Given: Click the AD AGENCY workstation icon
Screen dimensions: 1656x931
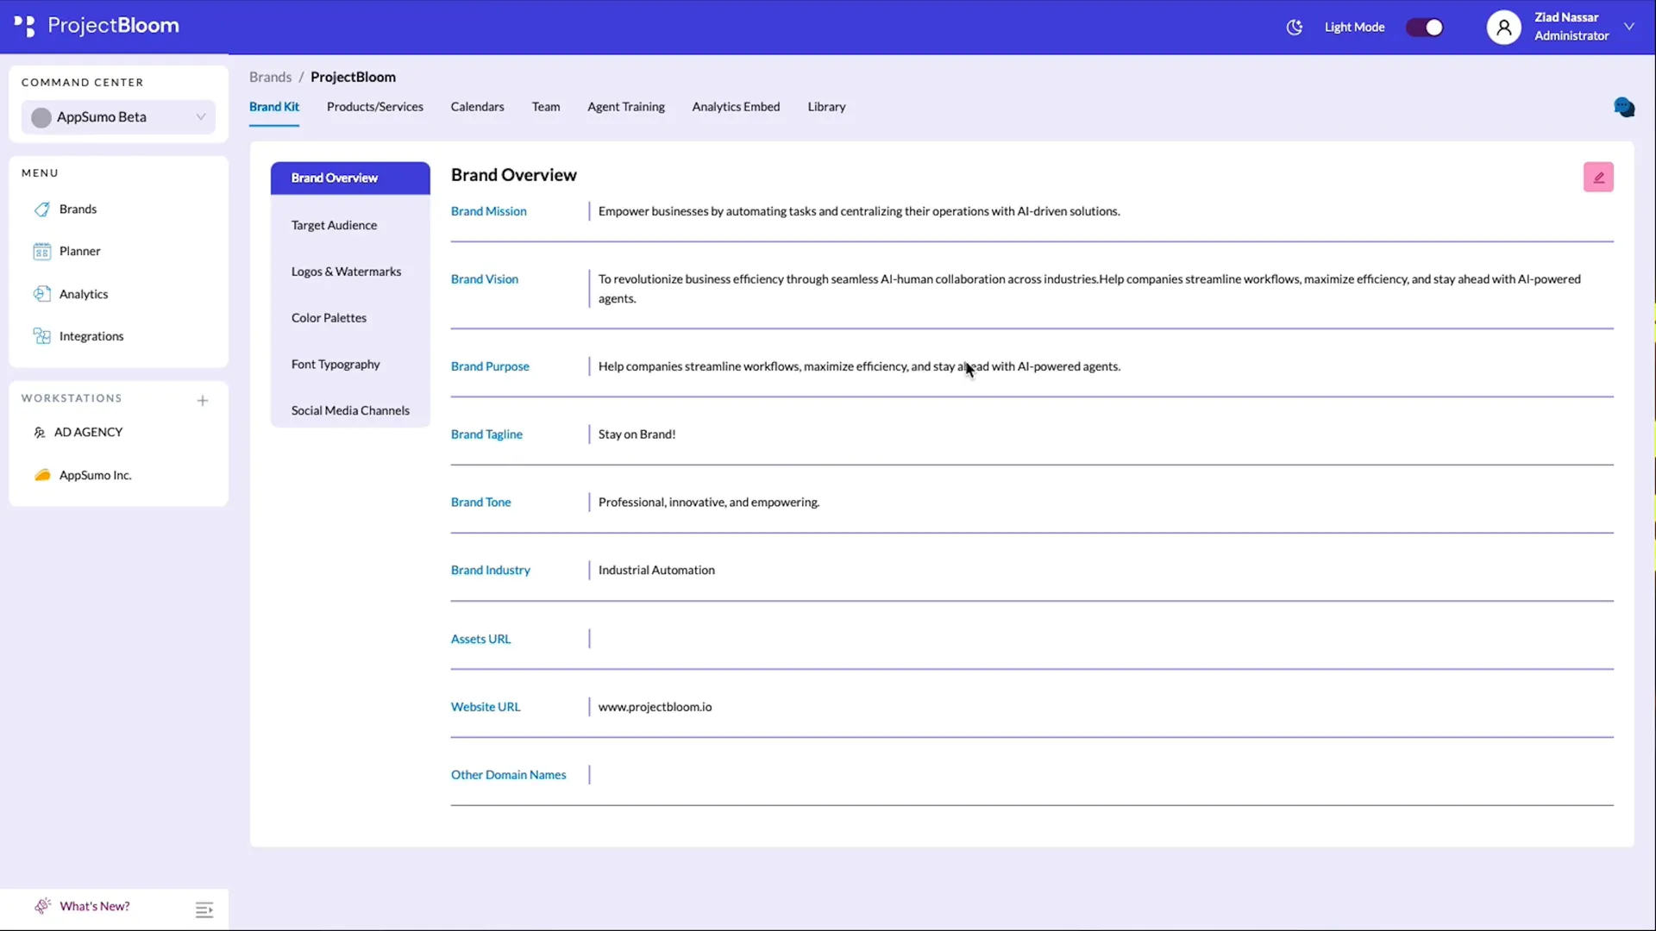Looking at the screenshot, I should click(x=39, y=433).
